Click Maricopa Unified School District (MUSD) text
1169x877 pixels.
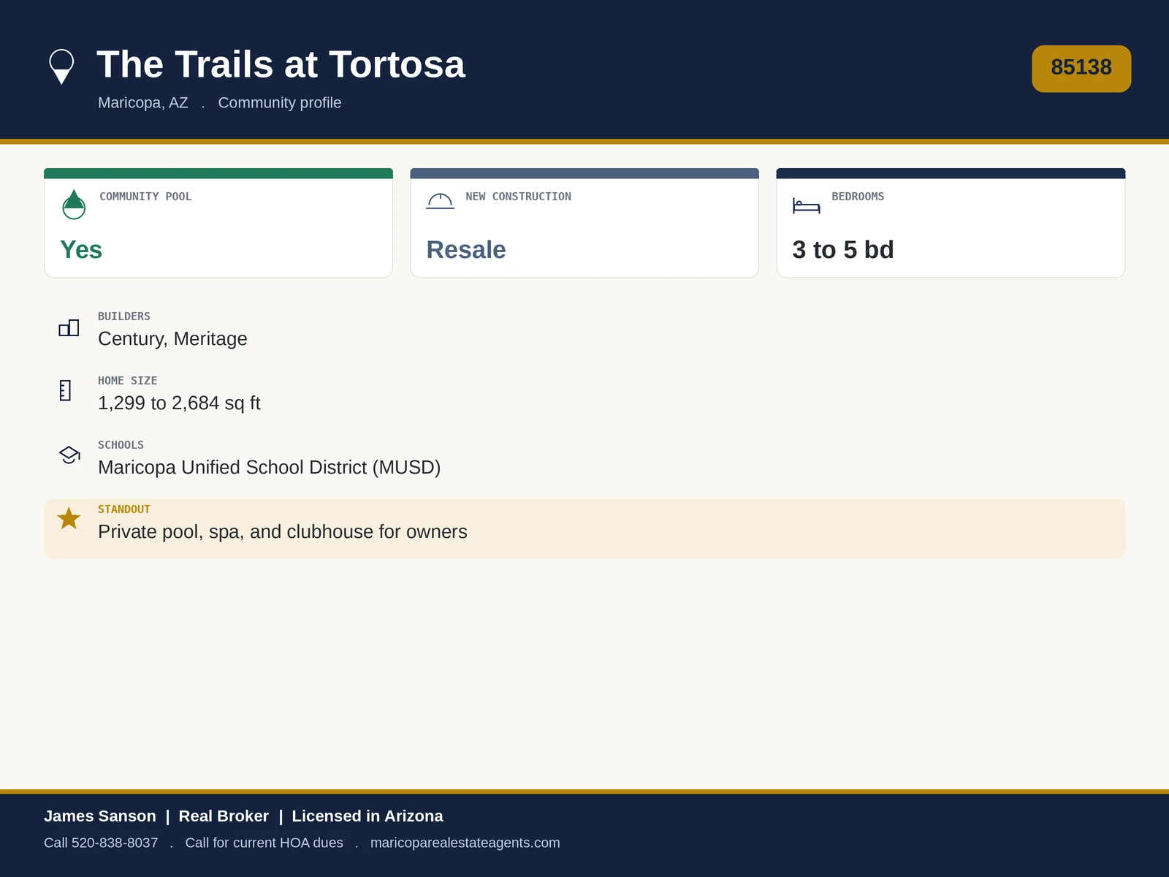pyautogui.click(x=270, y=468)
